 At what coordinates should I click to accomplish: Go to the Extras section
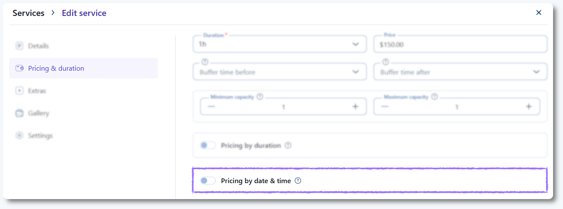[37, 91]
